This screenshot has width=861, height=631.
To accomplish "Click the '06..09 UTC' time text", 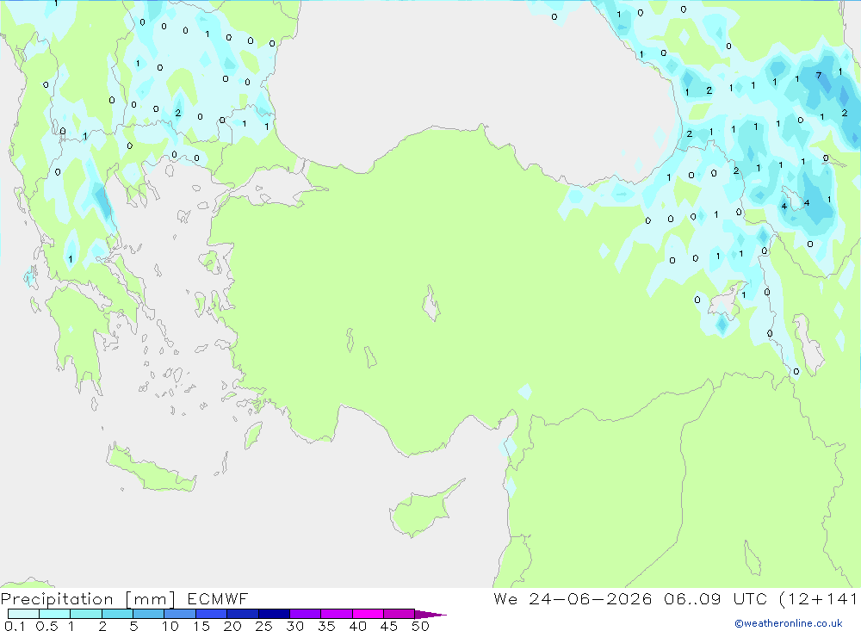I will pyautogui.click(x=715, y=598).
